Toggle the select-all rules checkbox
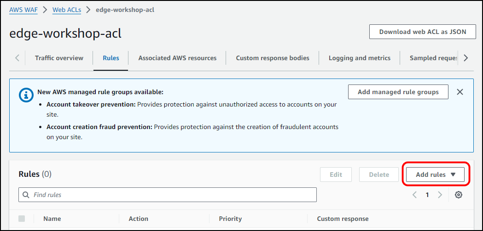483x231 pixels. click(22, 219)
